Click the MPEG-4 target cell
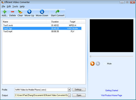 pyautogui.click(x=73, y=25)
